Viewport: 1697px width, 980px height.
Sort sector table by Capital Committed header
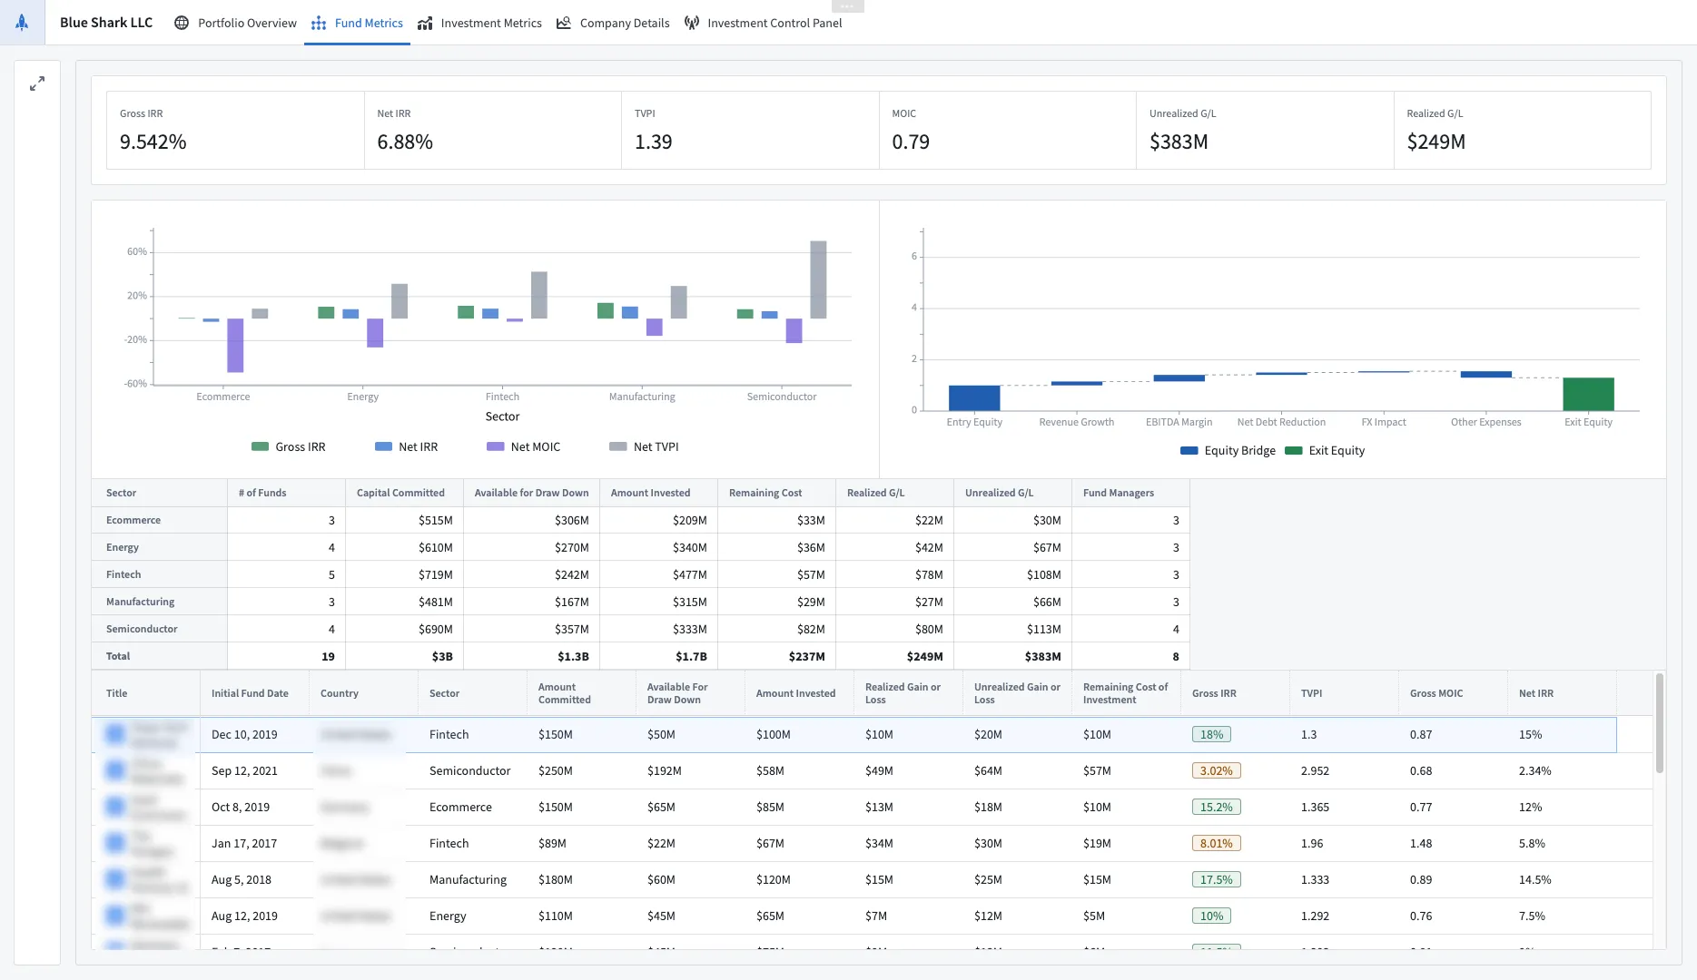[x=400, y=493]
